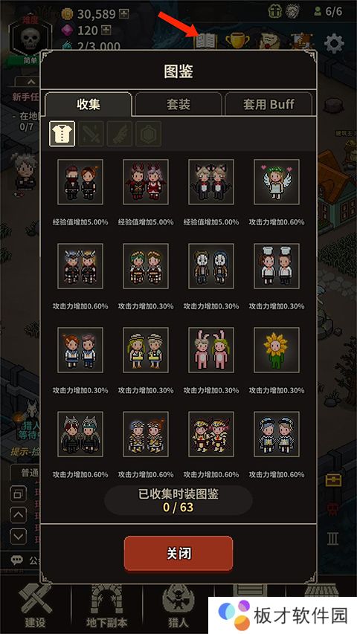Select the hexagon filter icon
The width and height of the screenshot is (357, 634).
pyautogui.click(x=149, y=134)
